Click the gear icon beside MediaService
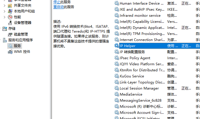This screenshot has width=200, height=119. [117, 94]
